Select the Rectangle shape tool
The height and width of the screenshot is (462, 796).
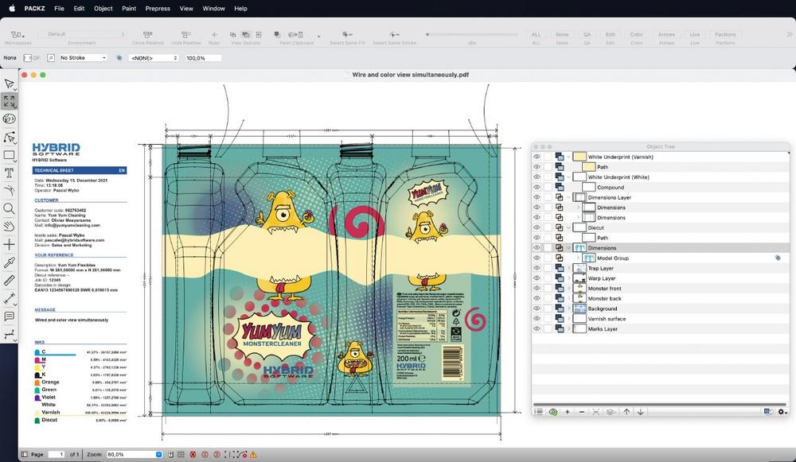coord(10,155)
